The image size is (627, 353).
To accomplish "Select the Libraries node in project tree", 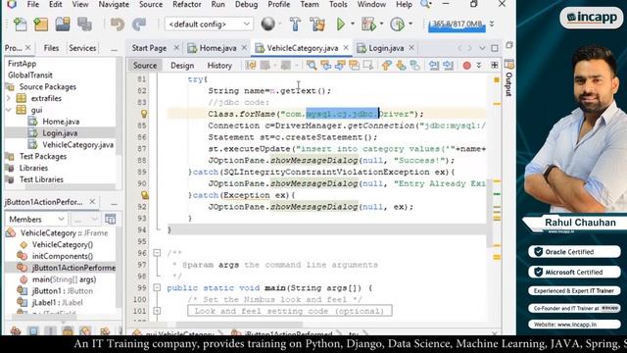I will pos(33,168).
